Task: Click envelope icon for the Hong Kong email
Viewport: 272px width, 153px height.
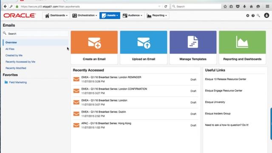Action: (x=76, y=125)
